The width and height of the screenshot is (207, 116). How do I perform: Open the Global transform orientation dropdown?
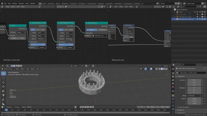[x=75, y=66]
